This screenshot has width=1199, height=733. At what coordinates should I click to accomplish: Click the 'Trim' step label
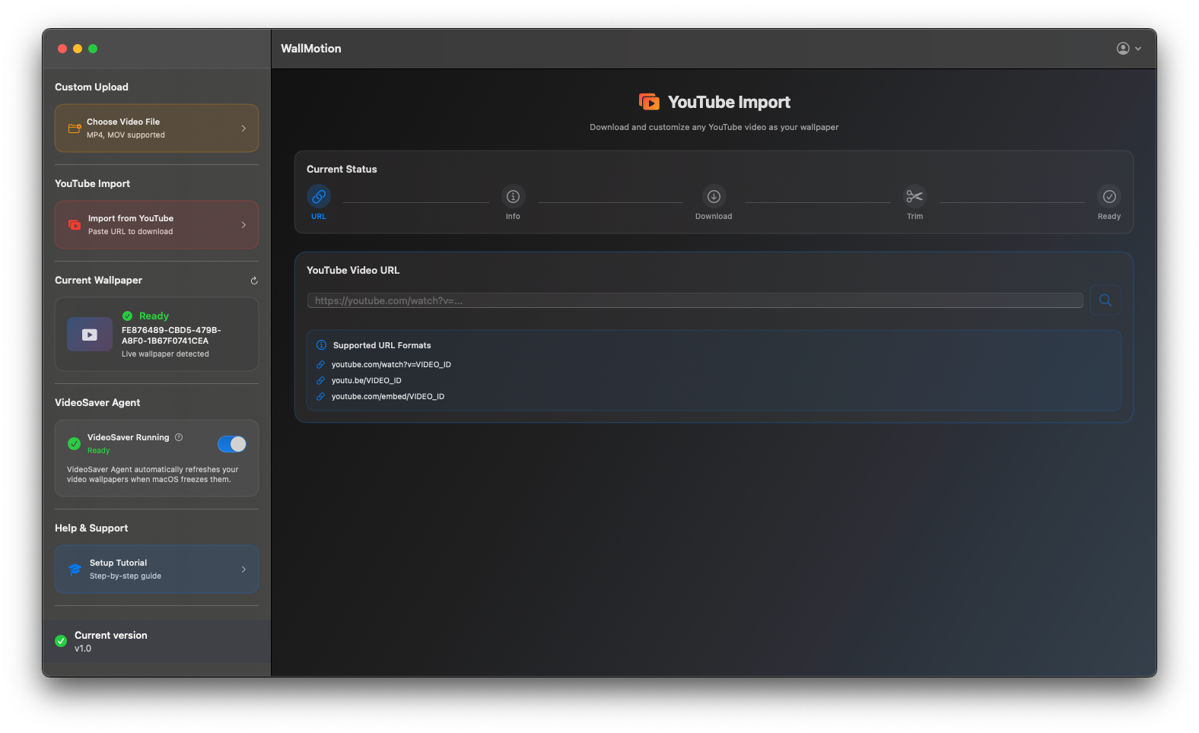(914, 217)
